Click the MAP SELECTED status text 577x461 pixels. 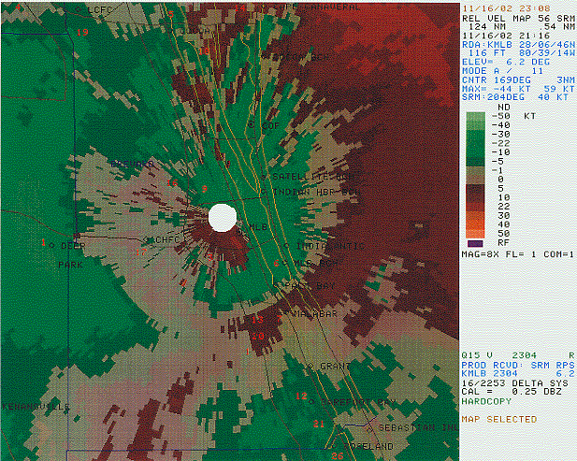[x=499, y=419]
